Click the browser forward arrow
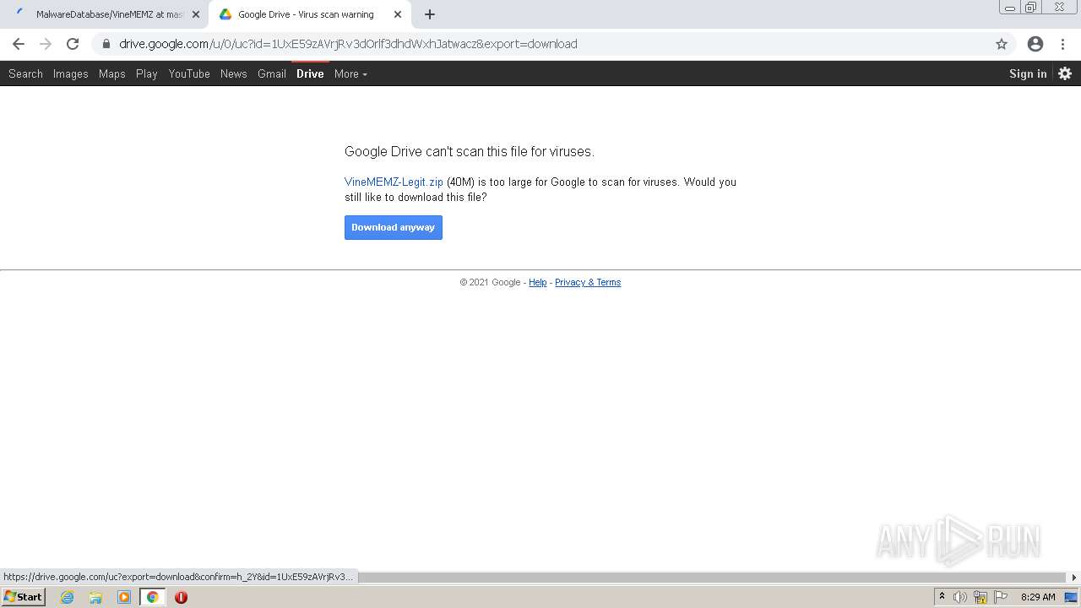The height and width of the screenshot is (608, 1081). coord(46,44)
